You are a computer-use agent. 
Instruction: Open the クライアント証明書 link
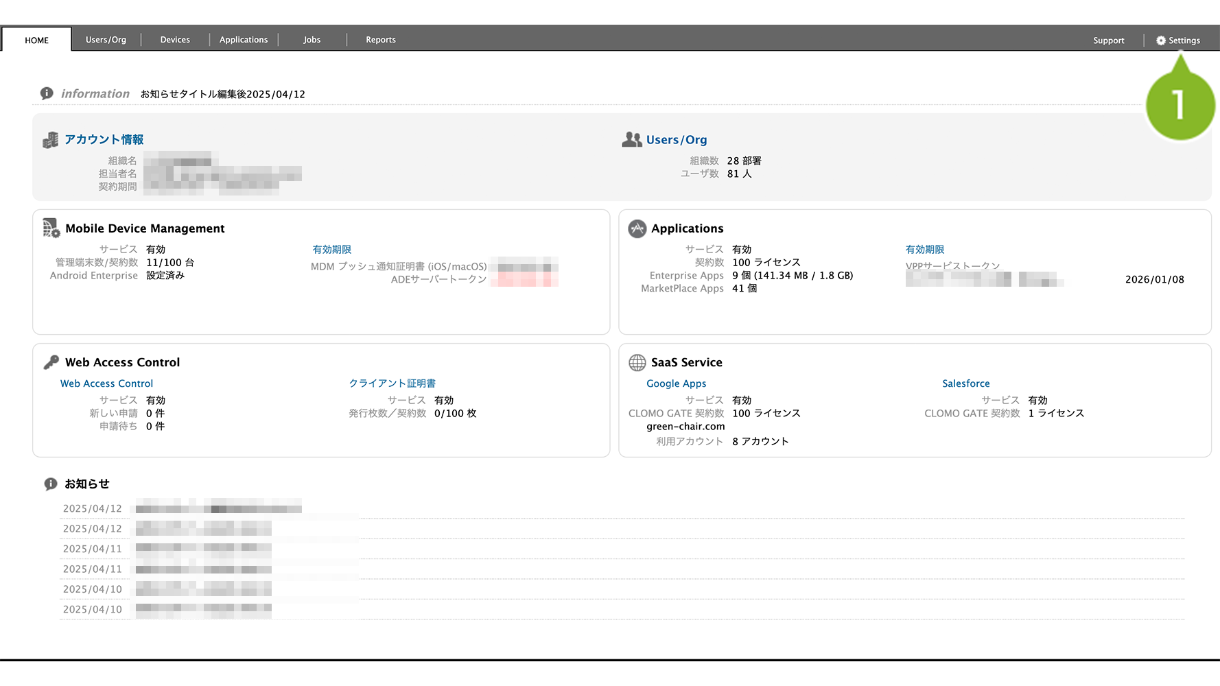click(x=392, y=383)
